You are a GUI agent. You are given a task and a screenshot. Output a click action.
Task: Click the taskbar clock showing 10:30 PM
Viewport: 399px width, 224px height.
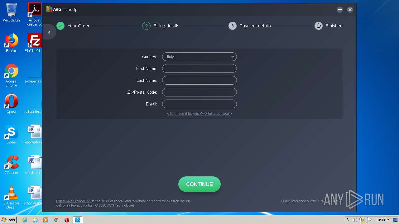point(383,220)
